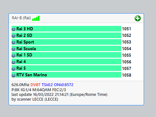Screen dimensions: 156x117
Task: Click the P:8K IG:1/4 modulation line
Action: point(39,90)
